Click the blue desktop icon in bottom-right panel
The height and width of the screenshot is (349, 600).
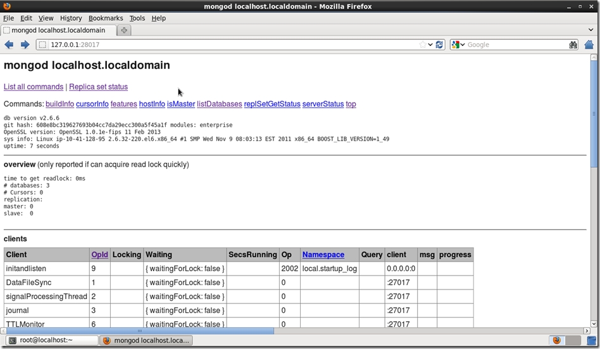[x=592, y=340]
